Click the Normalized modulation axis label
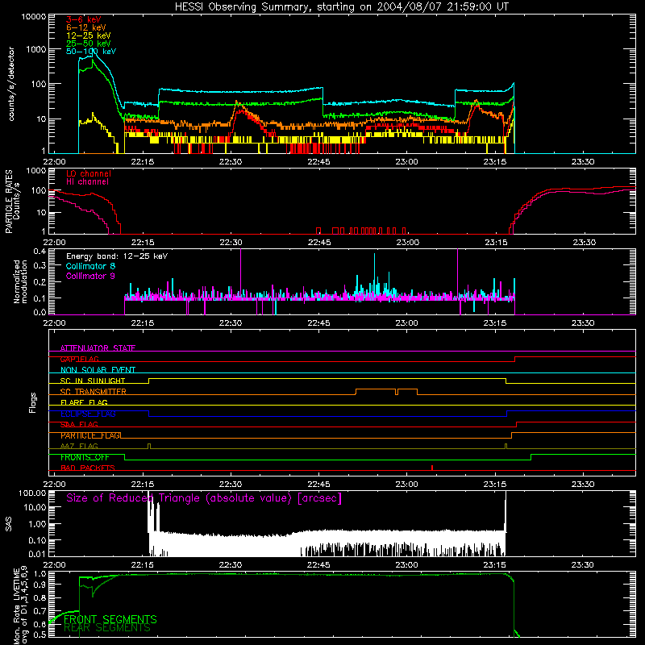The height and width of the screenshot is (645, 645). click(x=19, y=281)
